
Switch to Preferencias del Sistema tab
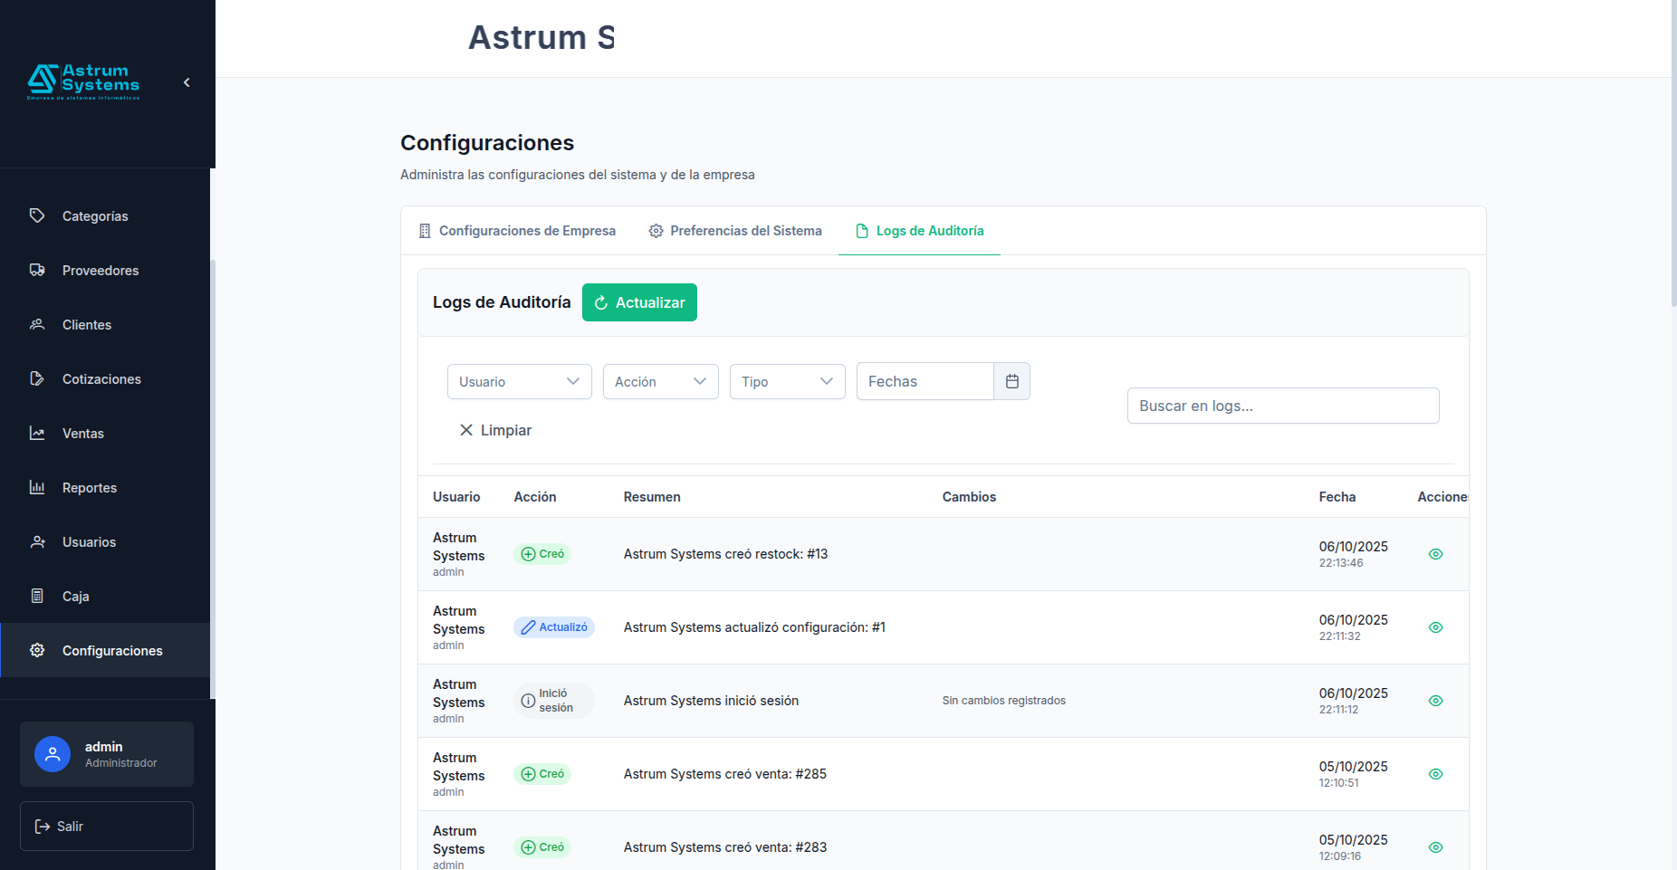coord(735,231)
